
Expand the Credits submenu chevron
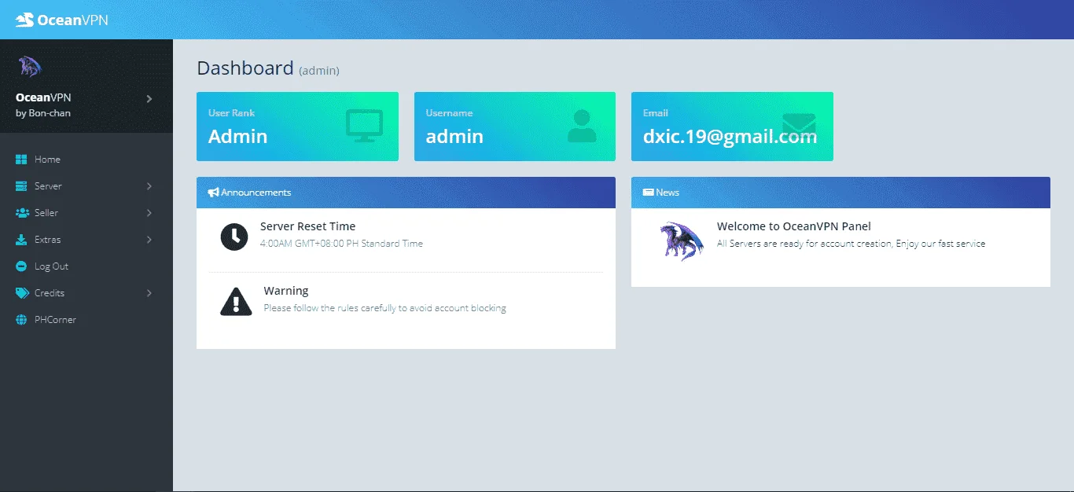pyautogui.click(x=149, y=293)
